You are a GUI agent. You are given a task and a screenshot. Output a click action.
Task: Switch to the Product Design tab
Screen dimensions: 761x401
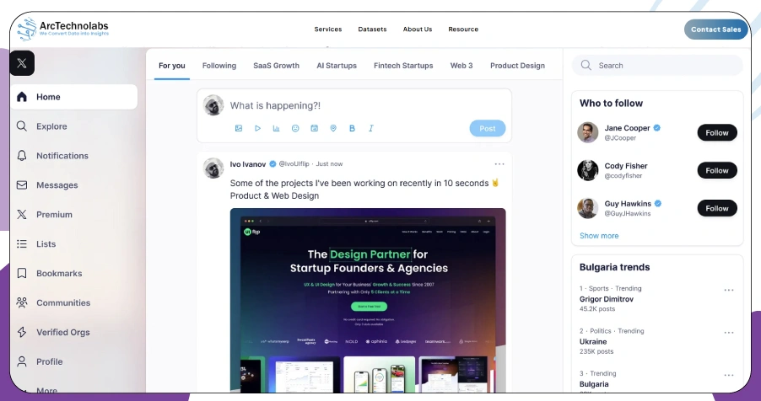(x=517, y=66)
